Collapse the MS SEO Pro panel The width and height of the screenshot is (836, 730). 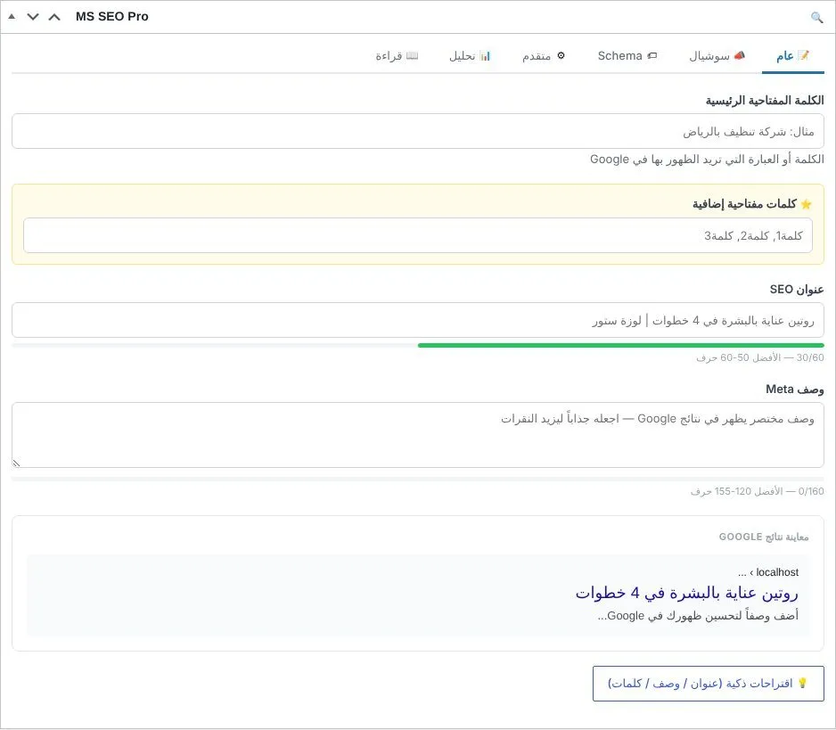coord(12,17)
